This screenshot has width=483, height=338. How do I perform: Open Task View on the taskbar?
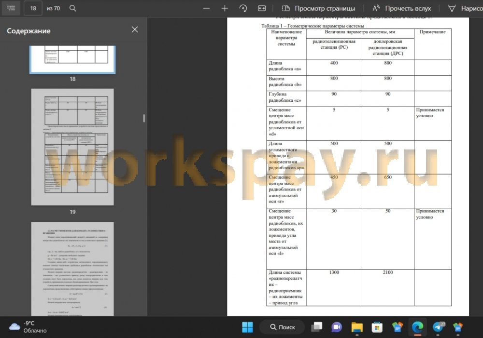317,327
